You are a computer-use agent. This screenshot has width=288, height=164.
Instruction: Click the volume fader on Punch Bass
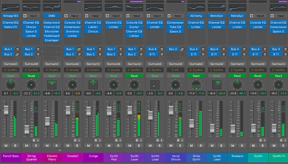click(6, 110)
